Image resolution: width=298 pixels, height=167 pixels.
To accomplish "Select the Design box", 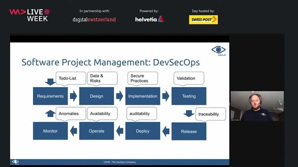I will pos(96,96).
